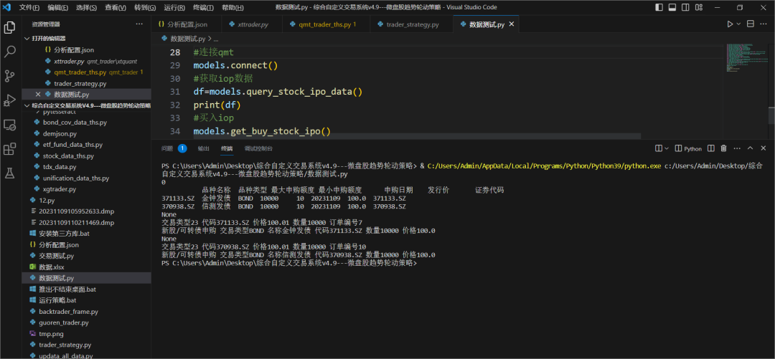The height and width of the screenshot is (359, 775).
Task: Open bond_cov_data_ths.py in file tree
Action: (x=87, y=123)
